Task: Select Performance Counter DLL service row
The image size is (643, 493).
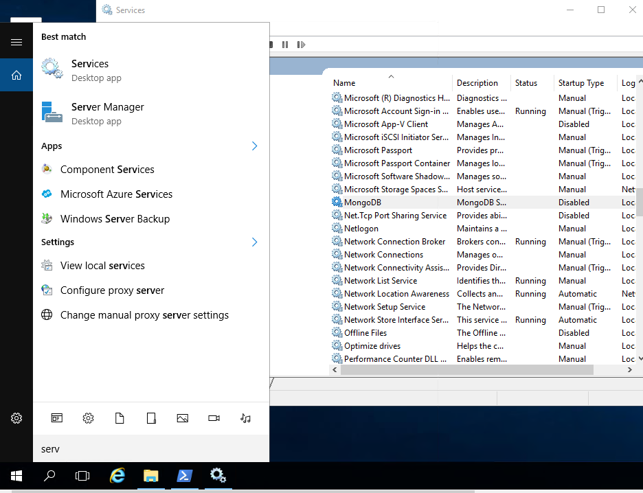Action: pyautogui.click(x=483, y=359)
